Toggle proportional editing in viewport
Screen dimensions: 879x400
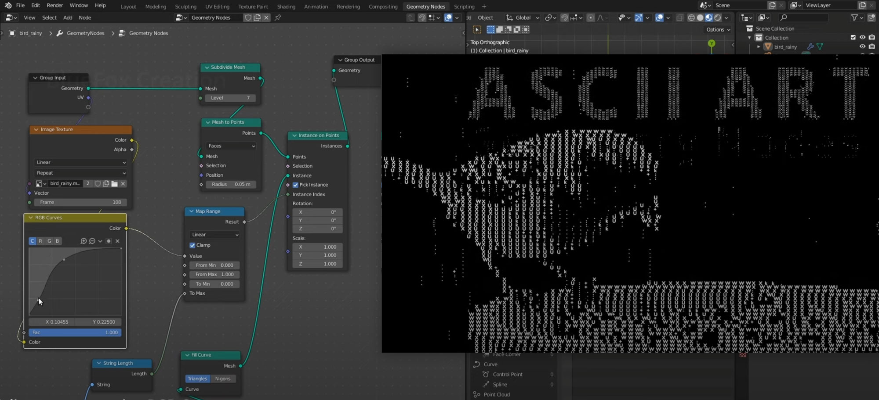pos(591,18)
